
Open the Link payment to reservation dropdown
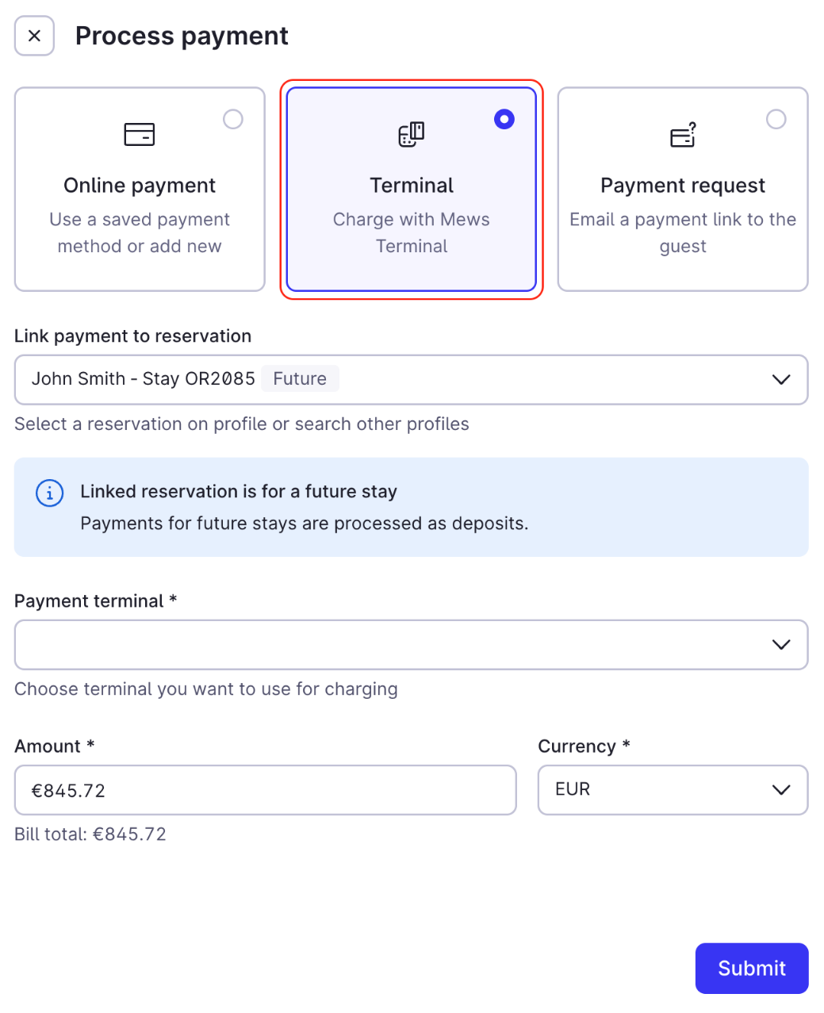410,379
